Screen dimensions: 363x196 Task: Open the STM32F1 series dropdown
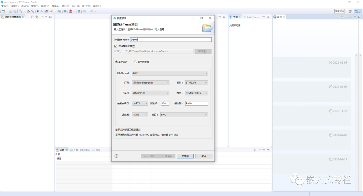pos(196,83)
